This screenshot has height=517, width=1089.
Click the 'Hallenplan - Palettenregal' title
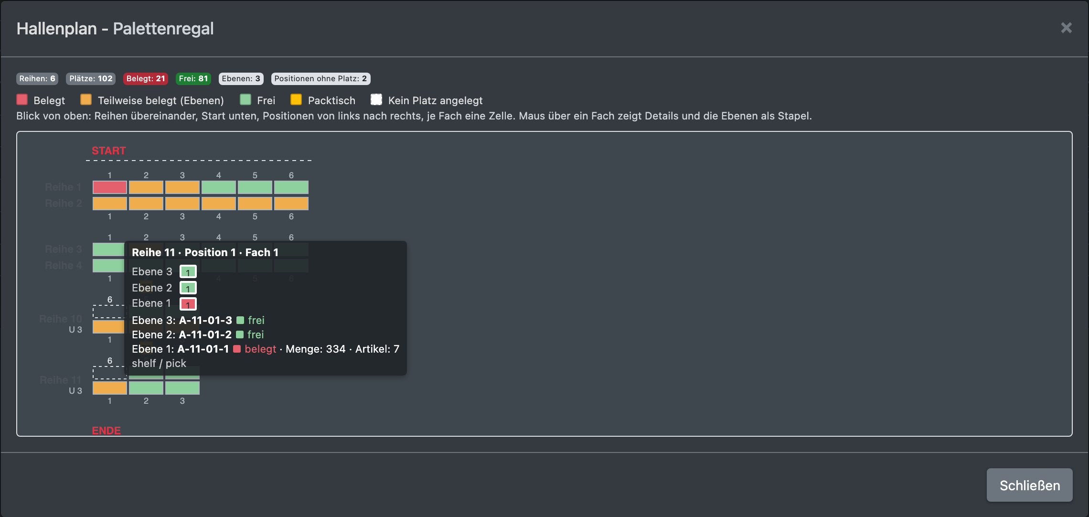tap(115, 29)
